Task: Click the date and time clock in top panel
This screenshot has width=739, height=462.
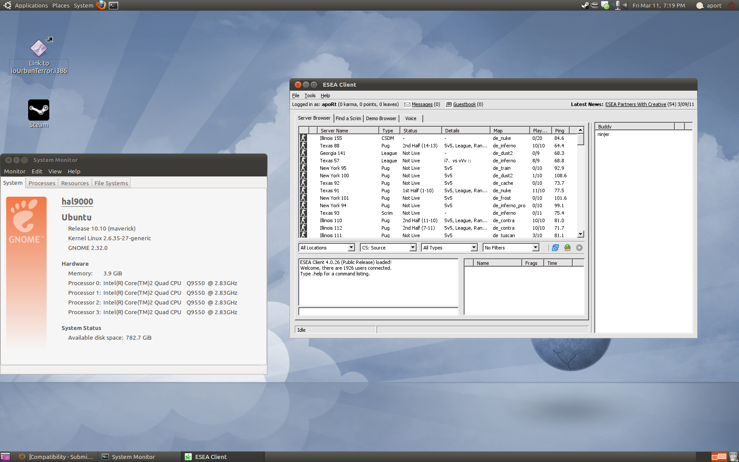Action: tap(659, 5)
